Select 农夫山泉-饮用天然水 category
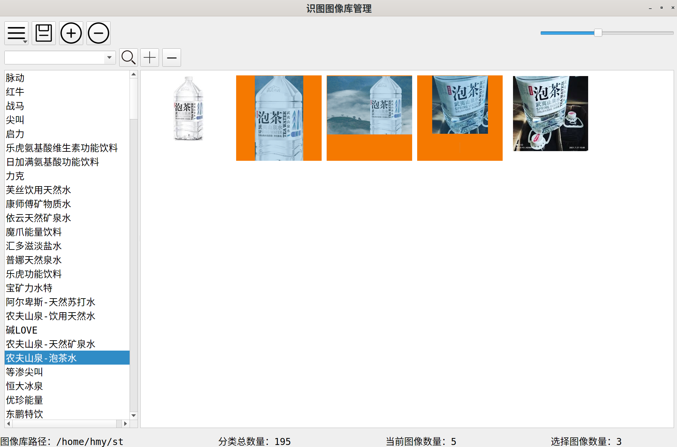The width and height of the screenshot is (677, 447). coord(67,316)
